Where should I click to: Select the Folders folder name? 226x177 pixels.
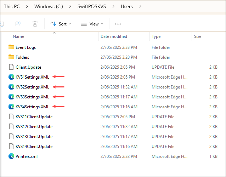coord(22,57)
